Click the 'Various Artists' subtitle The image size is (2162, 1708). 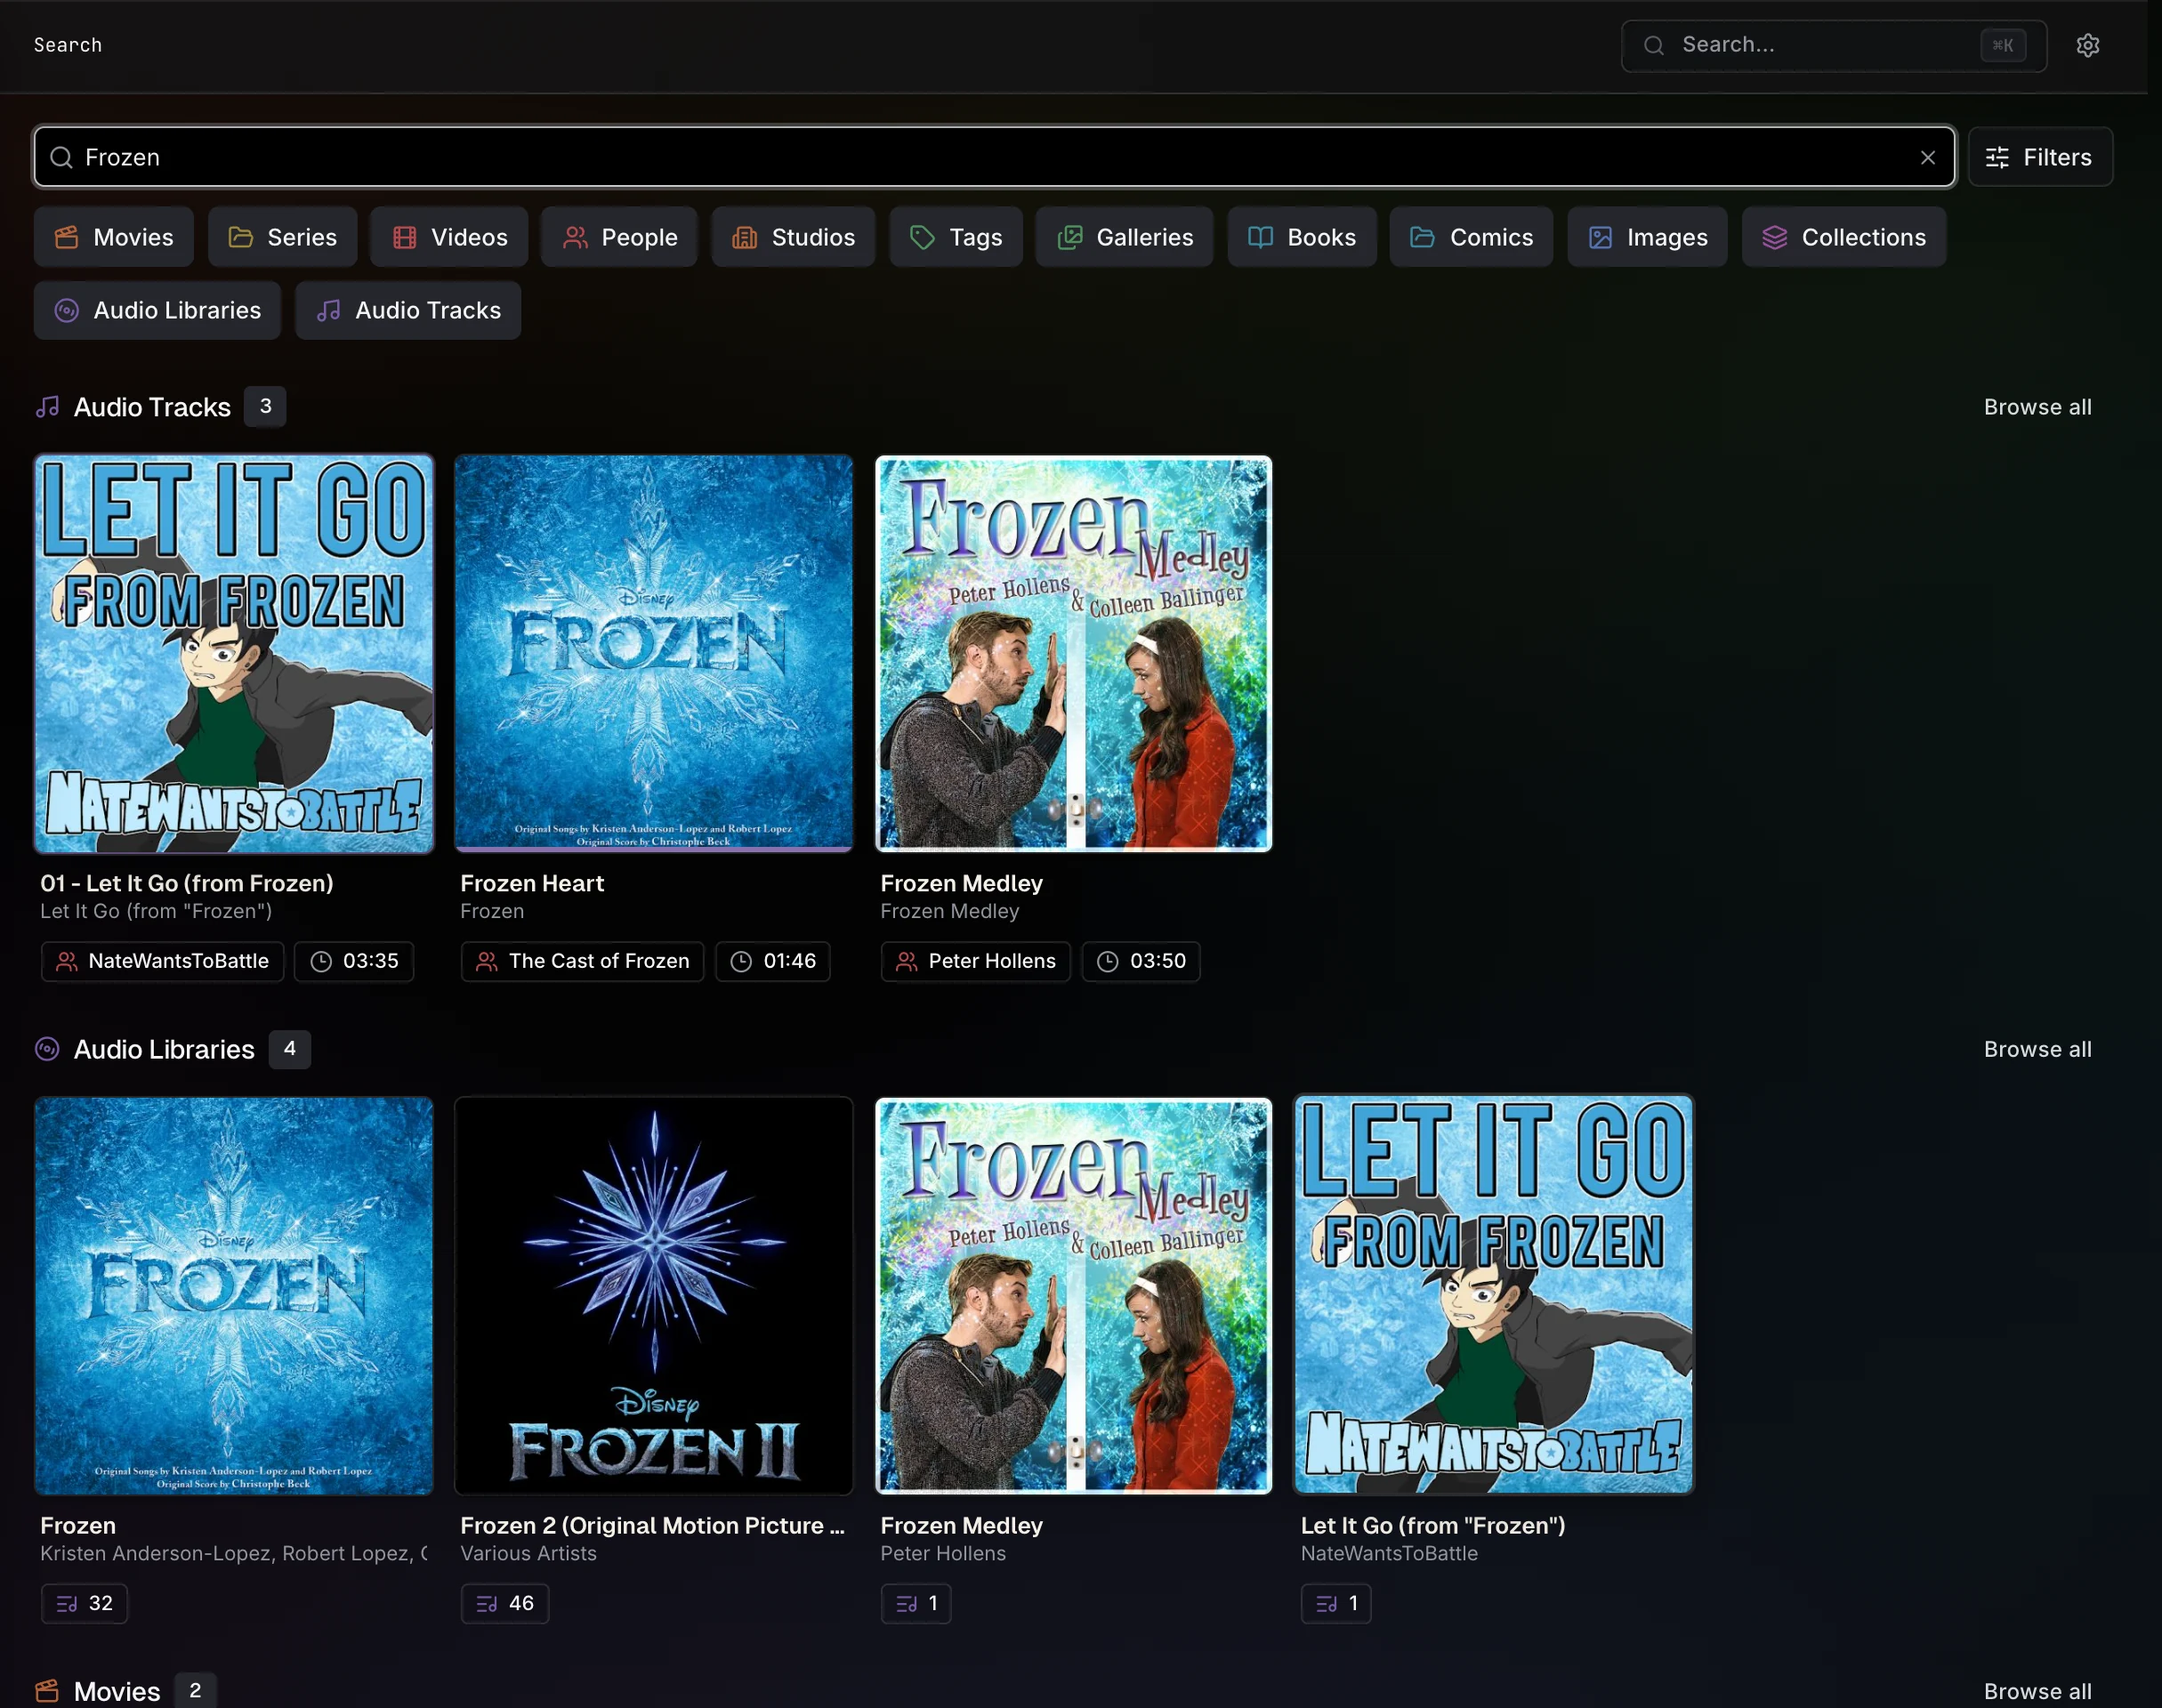[528, 1553]
